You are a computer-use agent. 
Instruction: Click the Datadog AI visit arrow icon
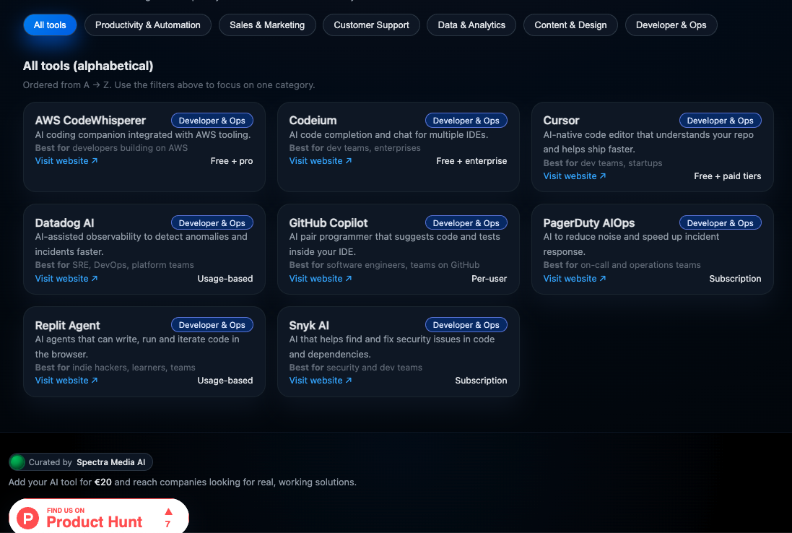tap(95, 278)
